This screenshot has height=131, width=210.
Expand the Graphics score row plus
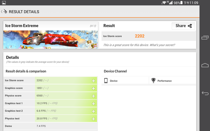pos(94,88)
